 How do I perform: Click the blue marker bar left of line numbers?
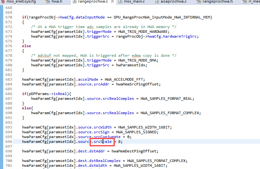[x=2, y=87]
